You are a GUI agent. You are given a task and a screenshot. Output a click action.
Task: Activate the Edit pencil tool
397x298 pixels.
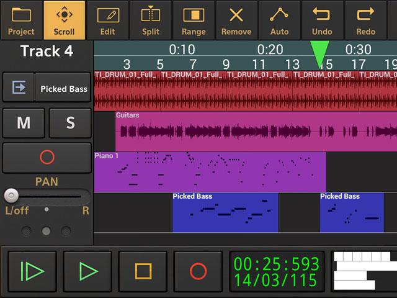pos(107,20)
